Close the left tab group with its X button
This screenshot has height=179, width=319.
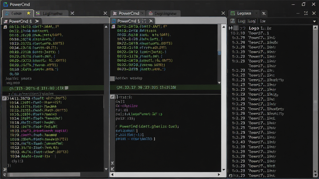point(105,13)
